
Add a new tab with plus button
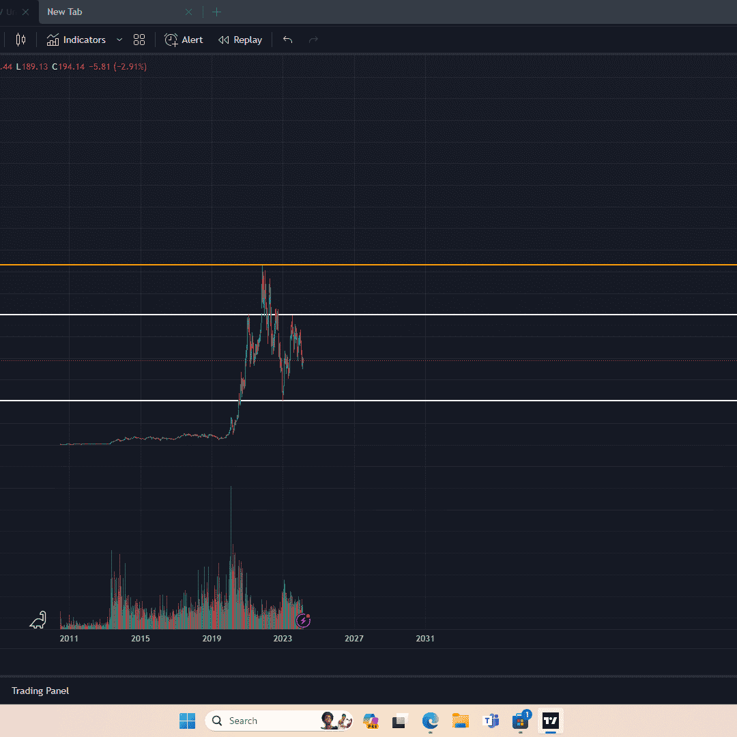[x=217, y=12]
